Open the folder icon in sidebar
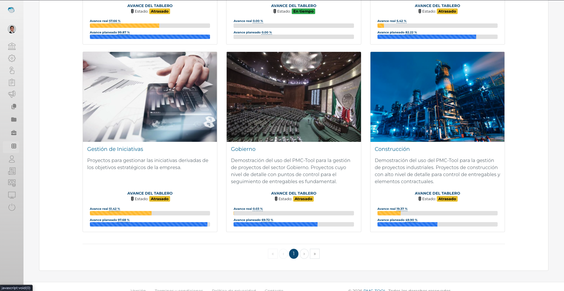This screenshot has width=564, height=291. (14, 120)
